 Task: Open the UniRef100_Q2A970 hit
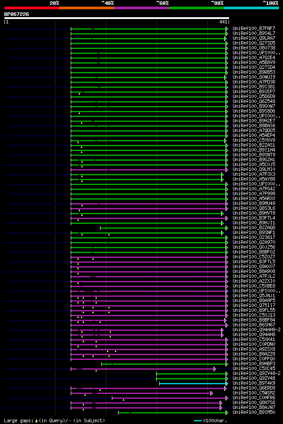pyautogui.click(x=254, y=242)
